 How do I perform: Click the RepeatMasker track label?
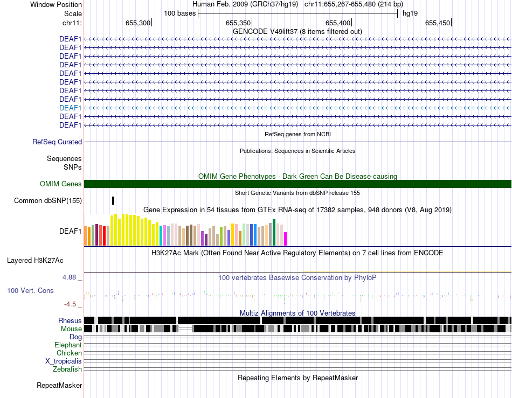[x=59, y=386]
